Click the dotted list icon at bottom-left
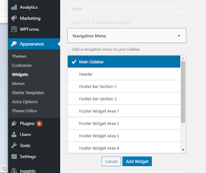 pos(4,169)
